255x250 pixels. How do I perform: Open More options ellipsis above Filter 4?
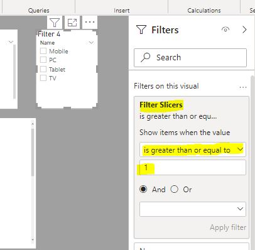90,22
